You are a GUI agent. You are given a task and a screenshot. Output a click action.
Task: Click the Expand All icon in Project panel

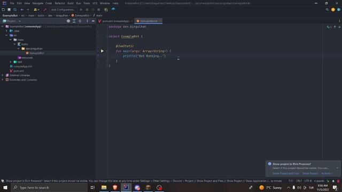pyautogui.click(x=74, y=21)
